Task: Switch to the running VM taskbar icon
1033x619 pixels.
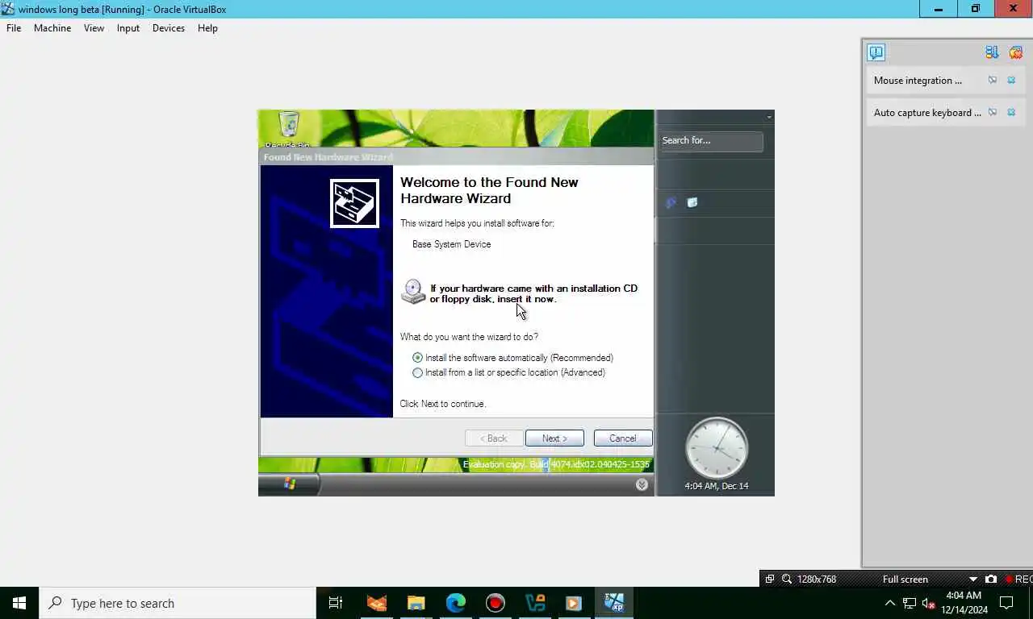Action: tap(614, 603)
